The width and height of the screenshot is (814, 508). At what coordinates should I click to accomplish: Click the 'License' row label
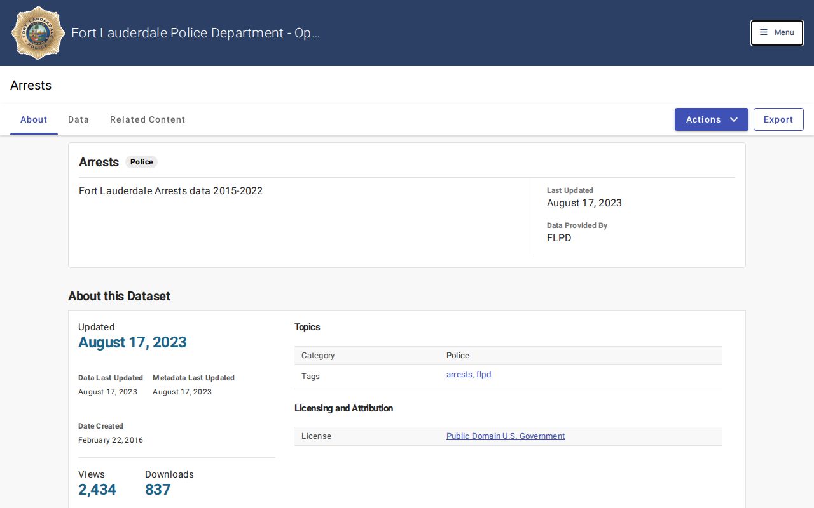[316, 436]
